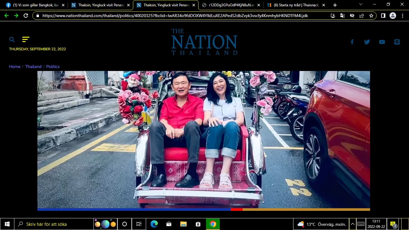Viewport: 409px width, 230px height.
Task: Go to Thailand breadcrumb link
Action: pyautogui.click(x=33, y=66)
